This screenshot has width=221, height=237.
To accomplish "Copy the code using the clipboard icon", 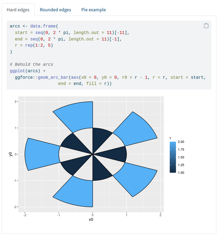I will tap(206, 25).
